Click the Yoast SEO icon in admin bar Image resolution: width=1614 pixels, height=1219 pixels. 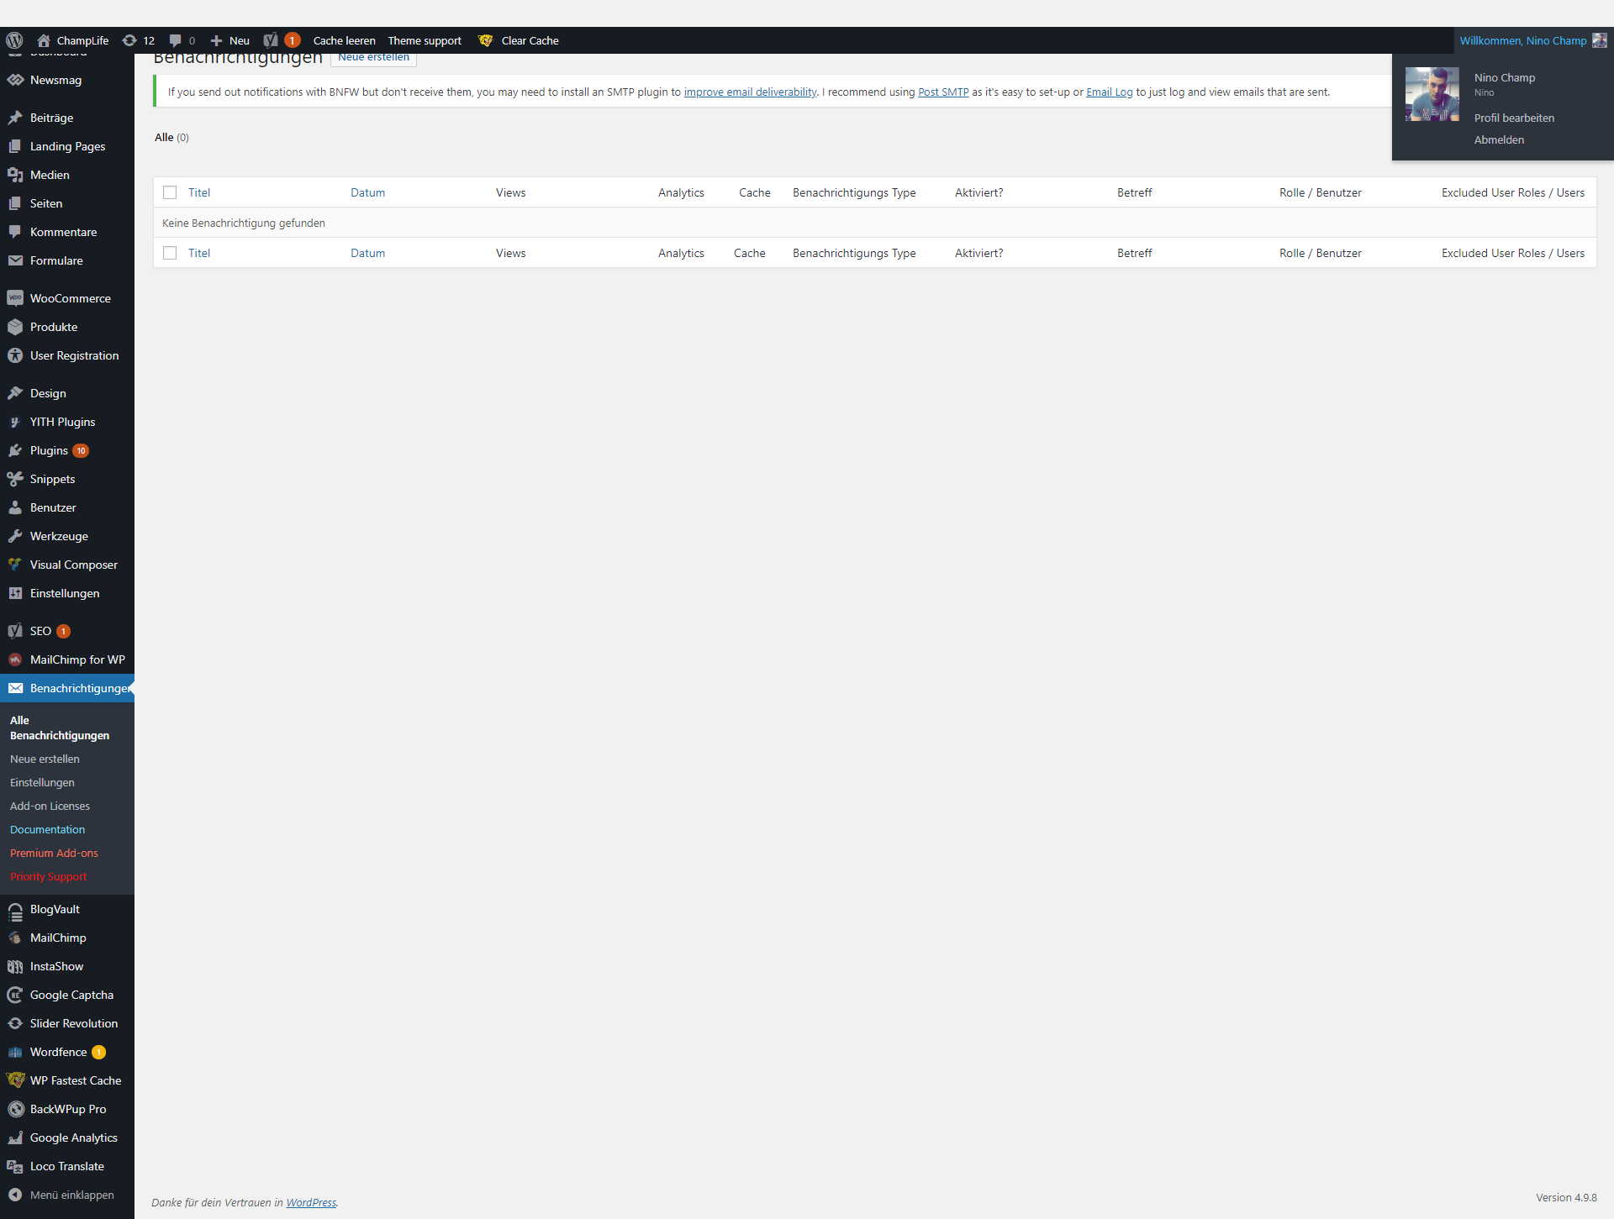pos(271,40)
